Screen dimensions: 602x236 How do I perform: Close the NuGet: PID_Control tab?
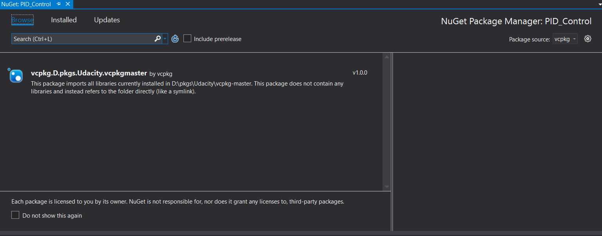coord(67,4)
